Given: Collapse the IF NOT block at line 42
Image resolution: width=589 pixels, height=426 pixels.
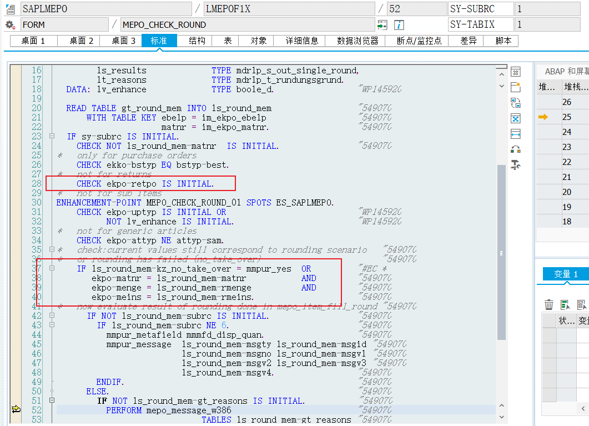Looking at the screenshot, I should 52,315.
